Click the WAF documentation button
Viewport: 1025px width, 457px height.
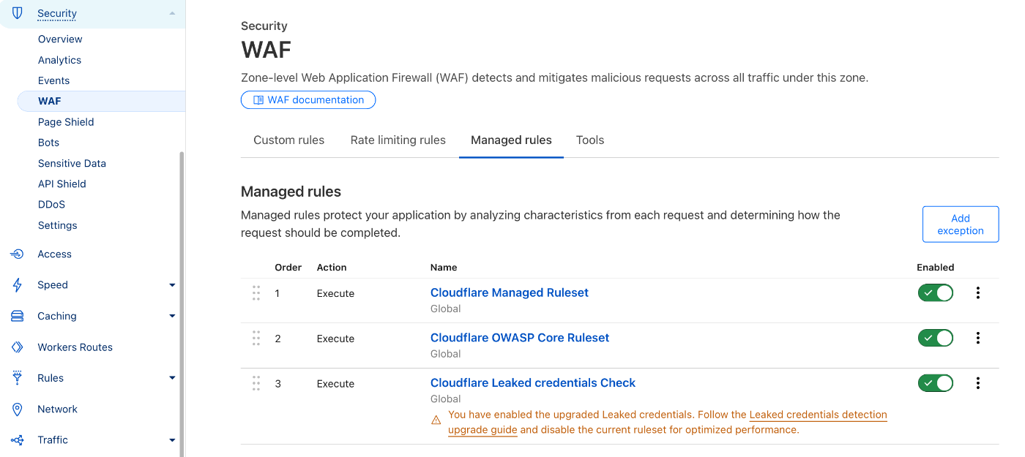[x=308, y=100]
